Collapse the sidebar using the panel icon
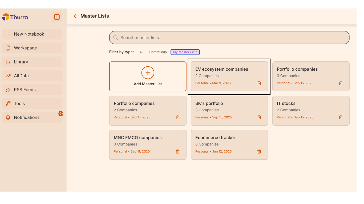 click(56, 17)
